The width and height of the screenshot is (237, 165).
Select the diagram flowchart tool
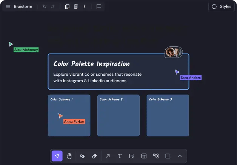(x=156, y=156)
